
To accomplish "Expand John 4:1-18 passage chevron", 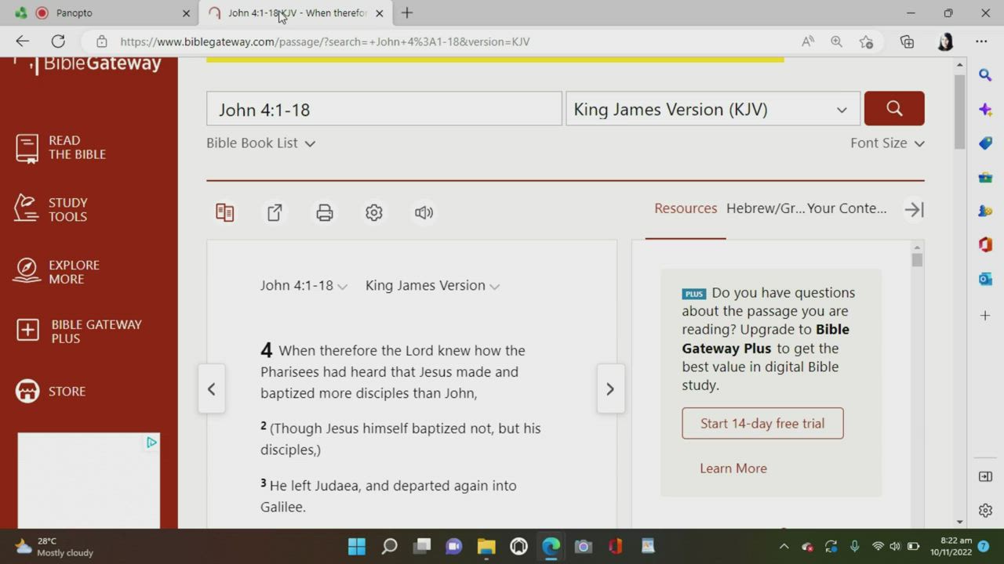I will (x=342, y=287).
